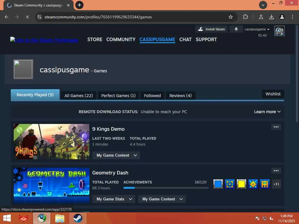Open the CHAT link
This screenshot has height=224, width=299.
185,39
